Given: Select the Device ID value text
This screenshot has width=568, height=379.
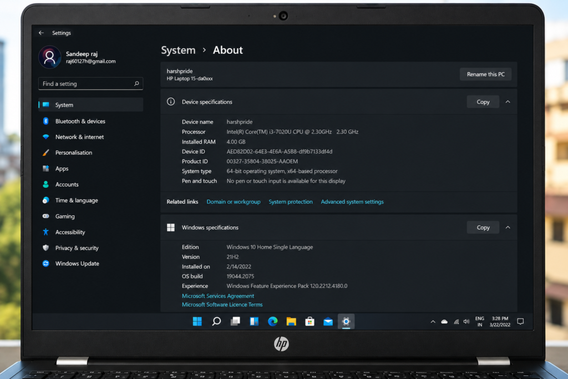Looking at the screenshot, I should coord(280,151).
